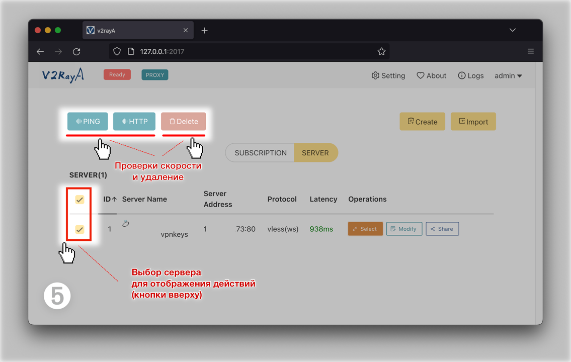Sort servers by ID column arrow
This screenshot has height=362, width=571.
coord(114,200)
